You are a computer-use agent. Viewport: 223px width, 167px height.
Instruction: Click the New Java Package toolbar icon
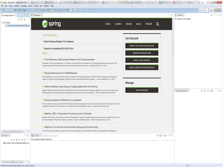pos(40,10)
